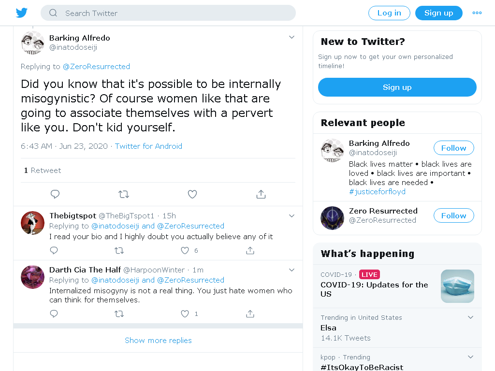This screenshot has height=371, width=495.
Task: Open the three-dot more menu in header
Action: [477, 13]
